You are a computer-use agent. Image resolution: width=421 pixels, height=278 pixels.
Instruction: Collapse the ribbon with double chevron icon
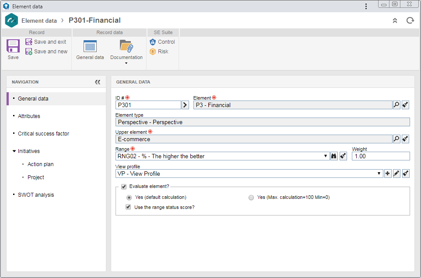tap(395, 21)
